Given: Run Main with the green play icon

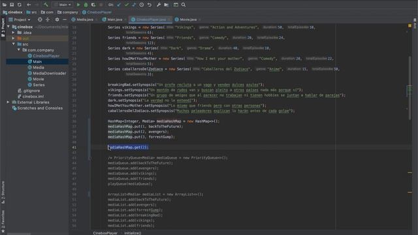Looking at the screenshot, I should [x=78, y=5].
